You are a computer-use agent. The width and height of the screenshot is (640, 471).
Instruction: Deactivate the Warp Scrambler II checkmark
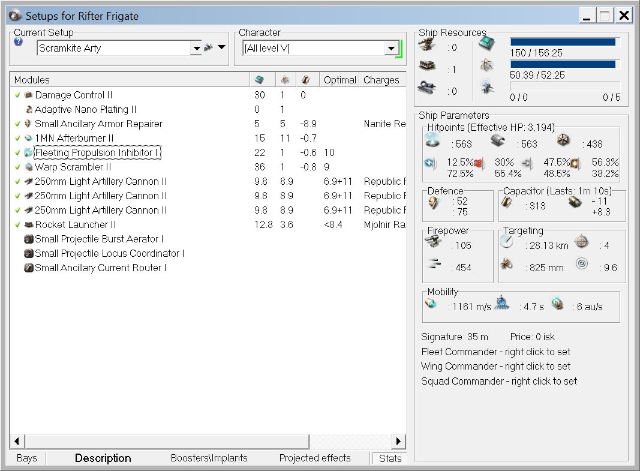(x=18, y=167)
